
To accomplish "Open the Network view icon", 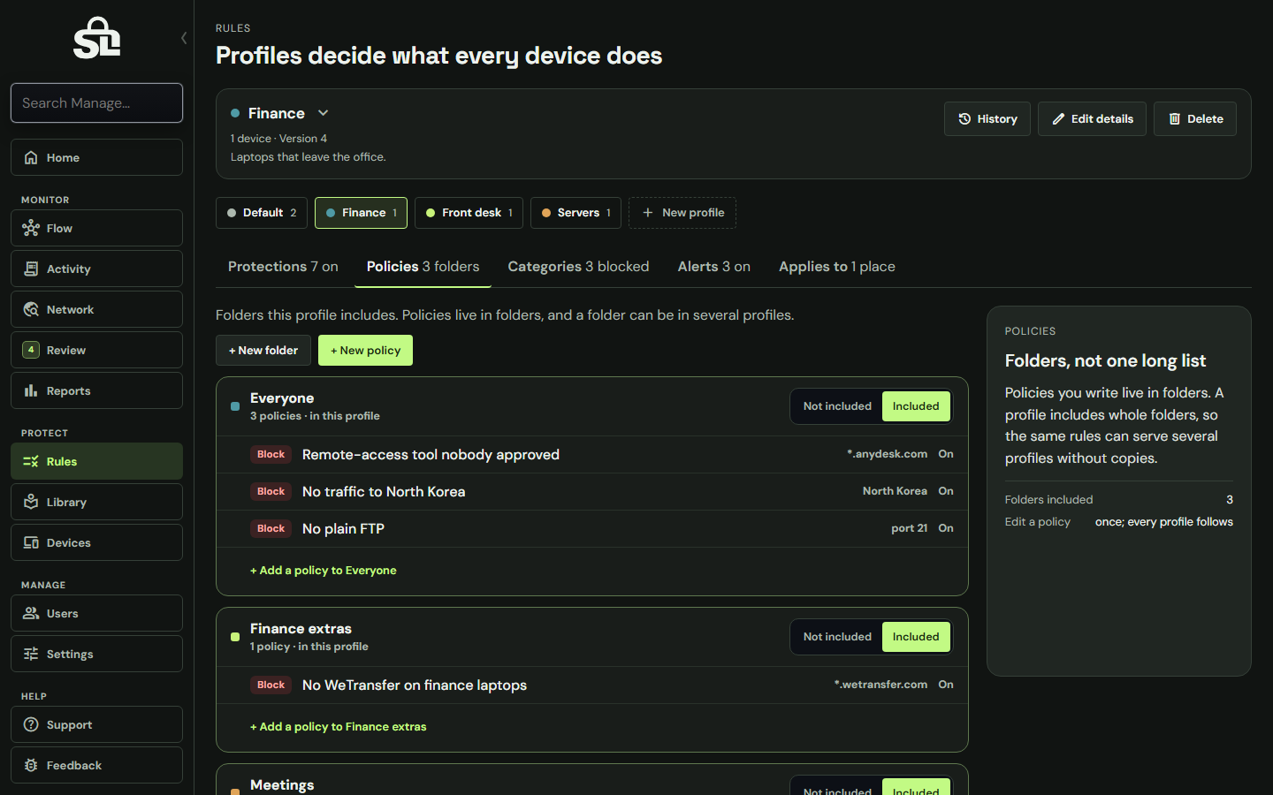I will tap(31, 309).
